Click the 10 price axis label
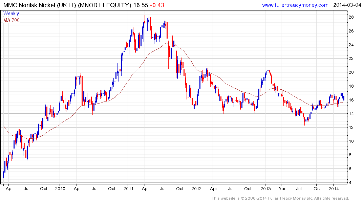The height and width of the screenshot is (203, 364). 351,141
